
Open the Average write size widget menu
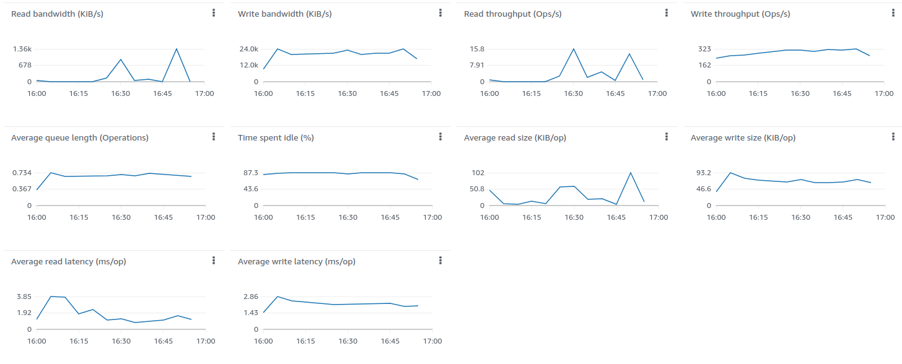tap(893, 137)
